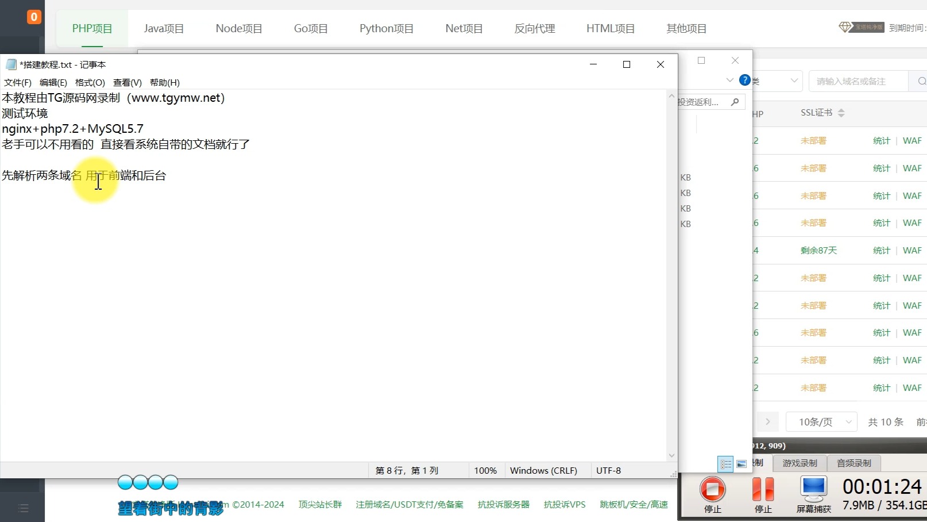The height and width of the screenshot is (522, 927).
Task: Open the 剩余87天 SSL certificate link
Action: [x=818, y=250]
